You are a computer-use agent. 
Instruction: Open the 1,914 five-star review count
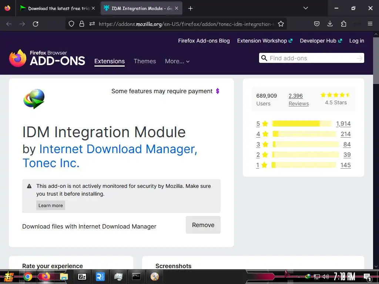point(343,124)
